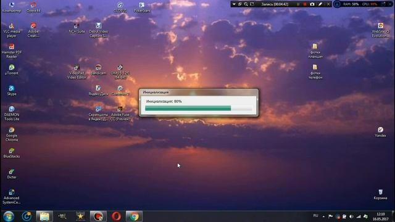
Task: Select the WebSite X5 Evolution shortcut
Action: [x=380, y=30]
